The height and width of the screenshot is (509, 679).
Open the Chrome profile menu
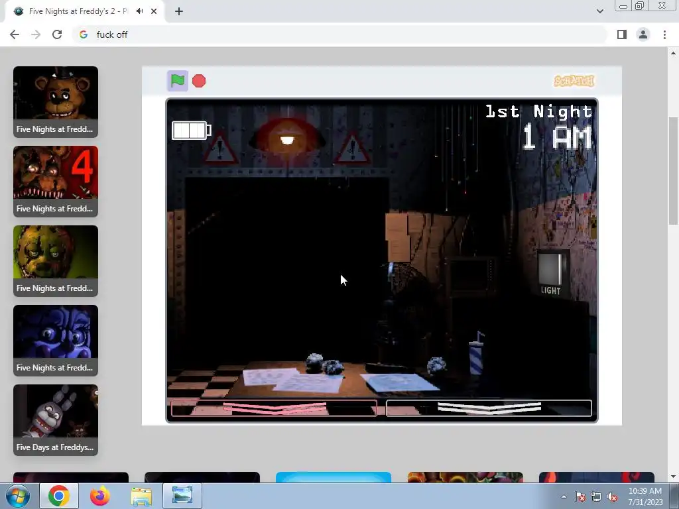[x=643, y=34]
